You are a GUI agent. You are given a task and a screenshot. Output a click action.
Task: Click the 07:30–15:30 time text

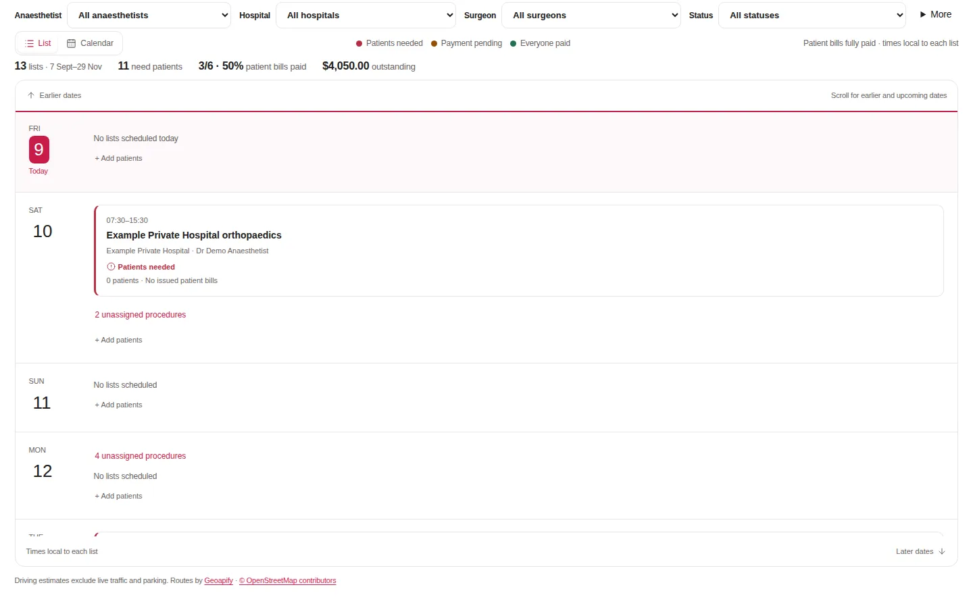pyautogui.click(x=127, y=220)
